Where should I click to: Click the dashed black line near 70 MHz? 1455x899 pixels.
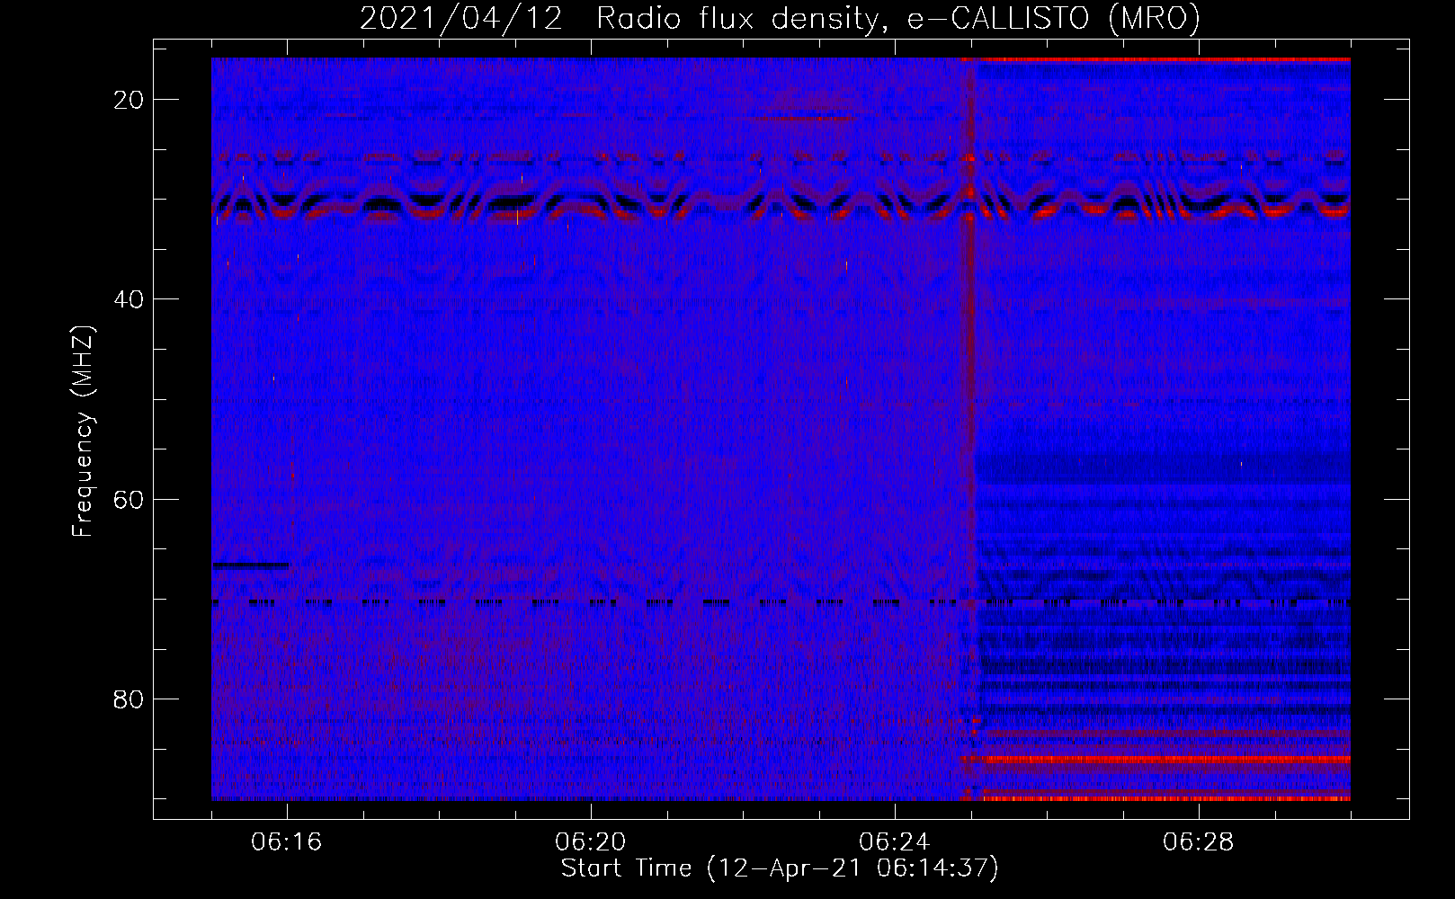tap(781, 602)
